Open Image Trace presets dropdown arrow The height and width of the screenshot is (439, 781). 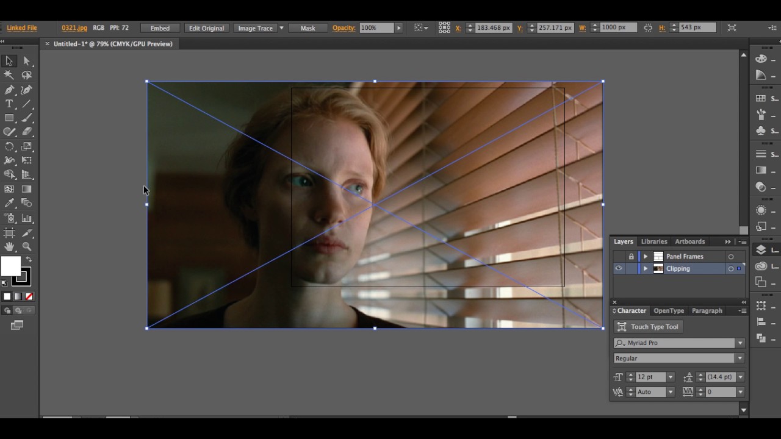(281, 28)
